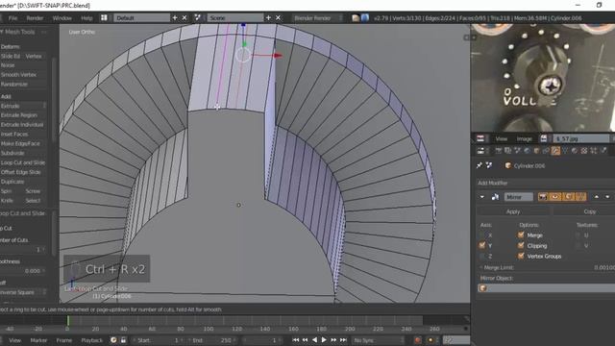Open the Help menu
615x346 pixels.
pos(86,18)
